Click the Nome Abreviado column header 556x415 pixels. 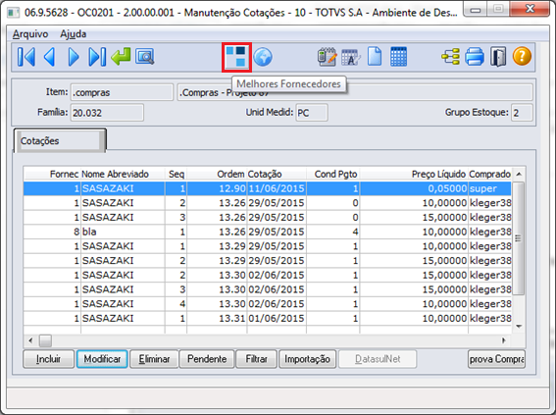tap(123, 175)
